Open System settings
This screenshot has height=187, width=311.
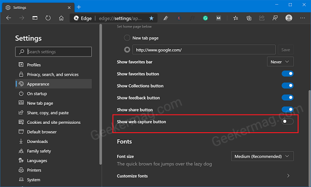click(x=53, y=180)
